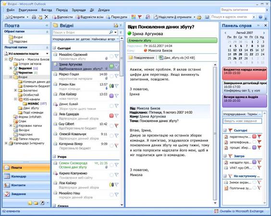271x216 pixels.
Task: Click next month arrow in calendar
Action: 264,33
